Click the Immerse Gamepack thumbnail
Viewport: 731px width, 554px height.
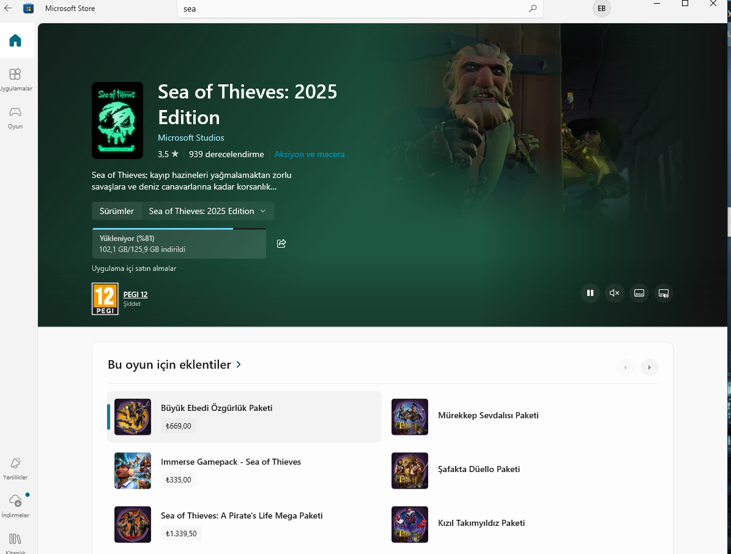click(x=132, y=471)
